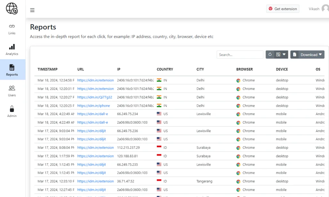This screenshot has width=329, height=197.
Task: Click the TIMESTAMP column header
Action: click(47, 69)
